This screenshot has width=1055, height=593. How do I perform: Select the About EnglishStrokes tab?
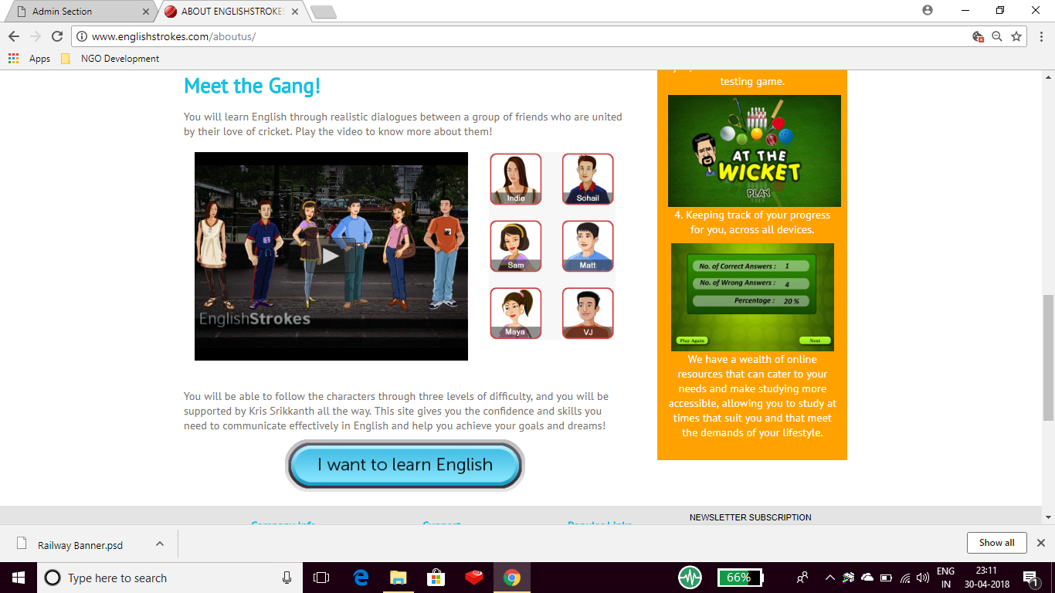tap(232, 12)
